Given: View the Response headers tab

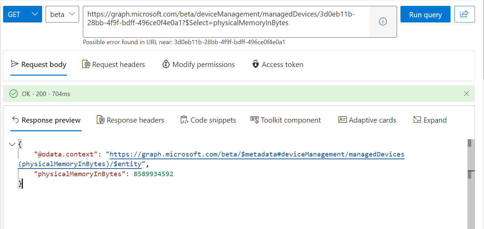Looking at the screenshot, I should [130, 120].
